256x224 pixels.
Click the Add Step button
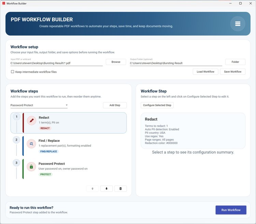pos(115,105)
